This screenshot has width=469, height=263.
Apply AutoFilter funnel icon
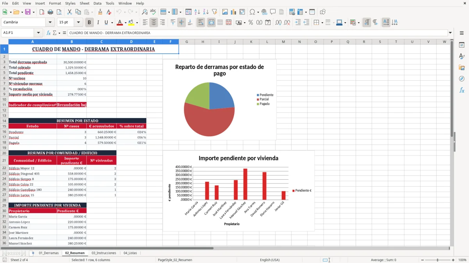(214, 12)
